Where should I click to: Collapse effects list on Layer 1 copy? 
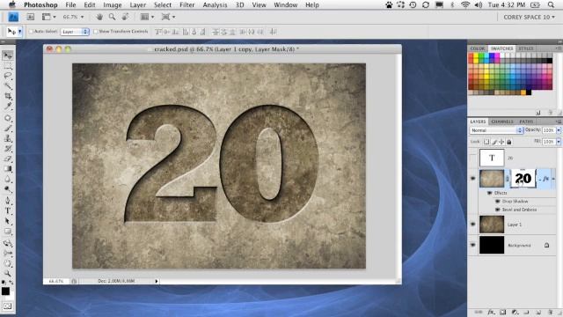553,179
